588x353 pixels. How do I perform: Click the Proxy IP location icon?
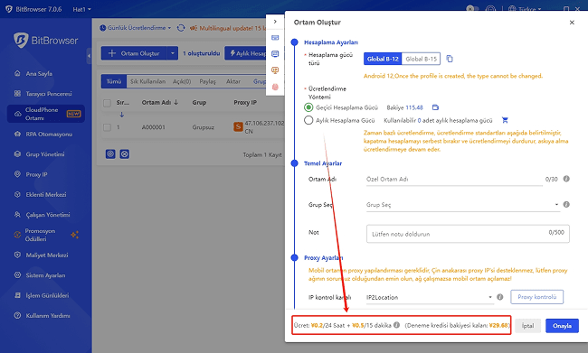pyautogui.click(x=17, y=174)
